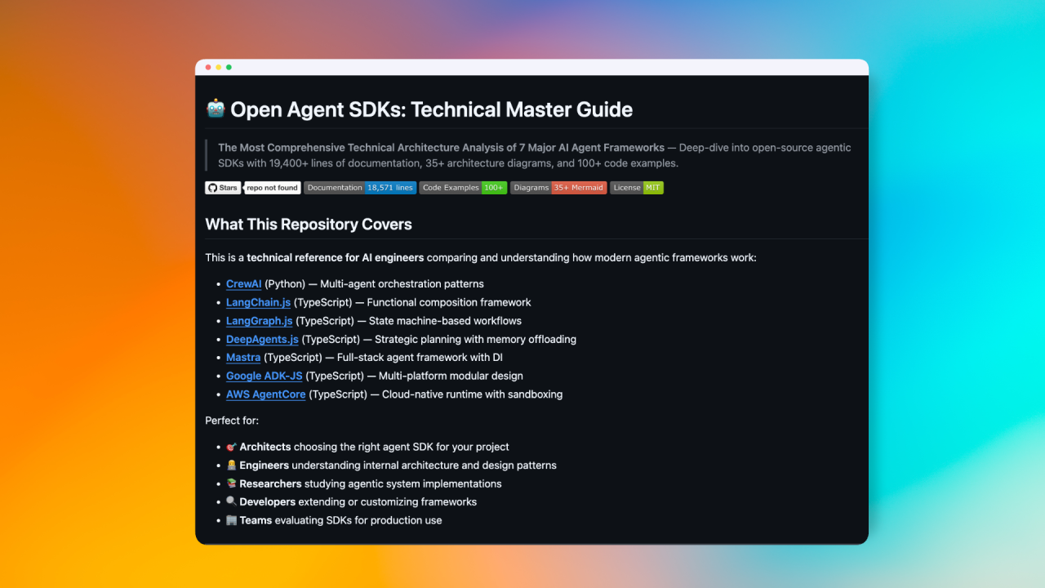Click the Stars repo not found badge
The height and width of the screenshot is (588, 1045).
pyautogui.click(x=253, y=187)
